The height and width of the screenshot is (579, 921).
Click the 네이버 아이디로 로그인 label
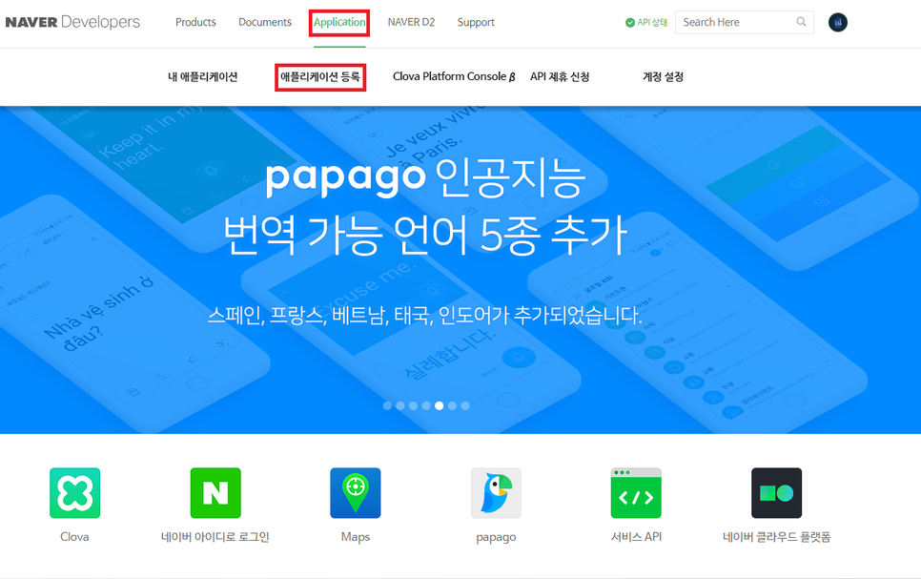tap(215, 537)
